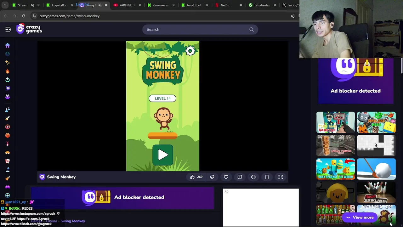Click Ad blocker detected panel in right column
The width and height of the screenshot is (403, 227).
pyautogui.click(x=355, y=81)
